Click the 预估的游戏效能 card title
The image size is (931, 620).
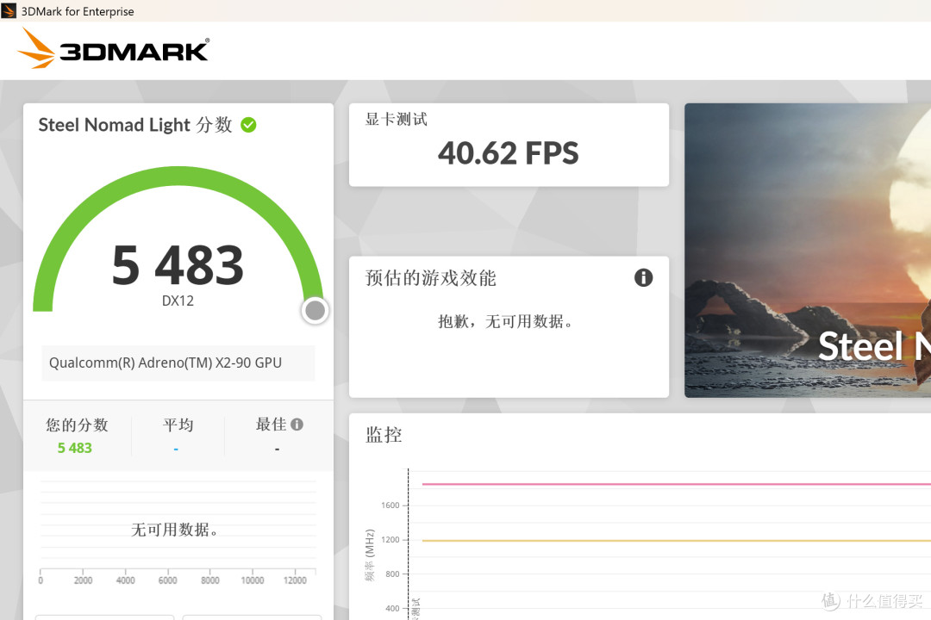point(430,277)
